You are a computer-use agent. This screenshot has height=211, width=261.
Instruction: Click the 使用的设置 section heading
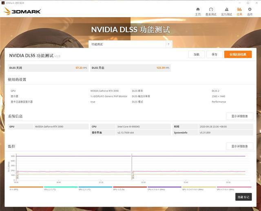[17, 79]
